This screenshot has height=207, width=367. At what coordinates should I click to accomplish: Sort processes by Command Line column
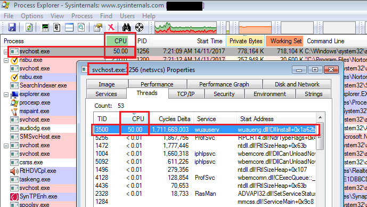(x=335, y=41)
